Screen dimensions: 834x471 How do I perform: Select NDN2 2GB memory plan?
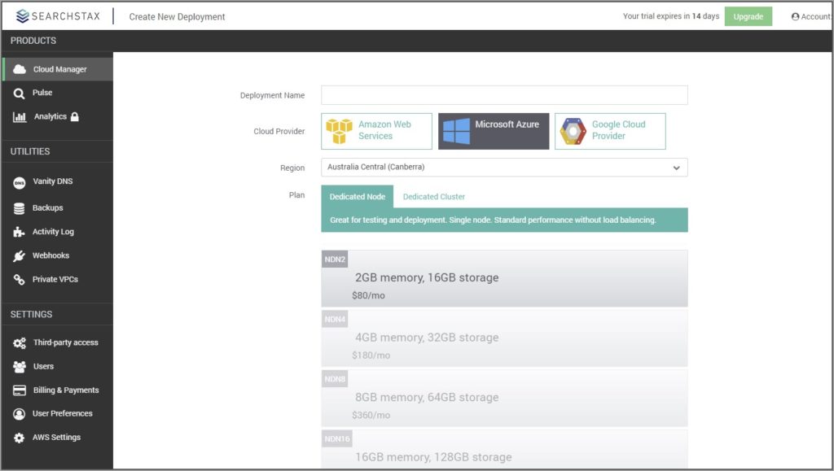pyautogui.click(x=504, y=279)
